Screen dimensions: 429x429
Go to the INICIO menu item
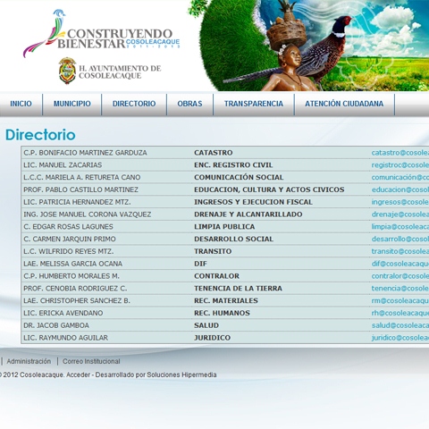(21, 104)
